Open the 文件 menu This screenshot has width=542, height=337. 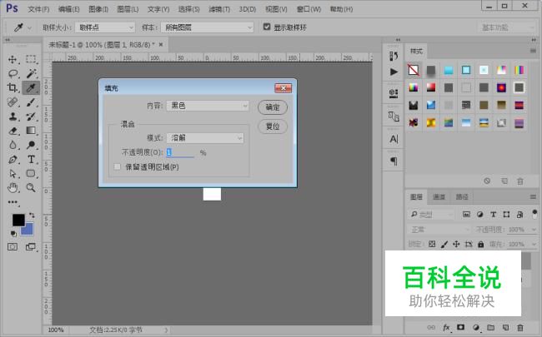pyautogui.click(x=38, y=9)
